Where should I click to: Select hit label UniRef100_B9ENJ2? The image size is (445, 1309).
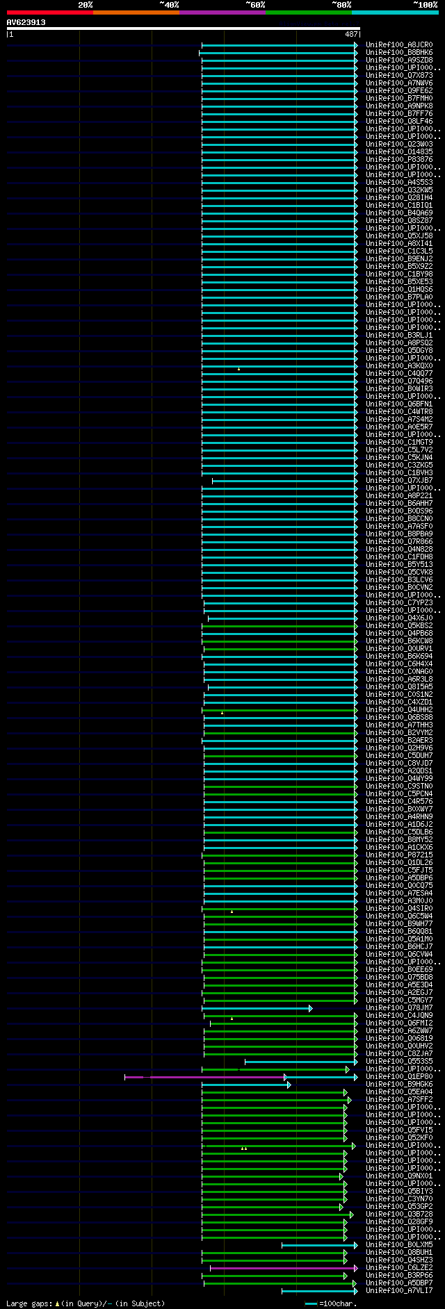coord(399,259)
